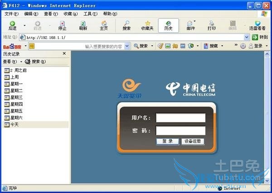Open the Edit (编辑) menu
Image resolution: width=272 pixels, height=193 pixels.
[x=31, y=14]
